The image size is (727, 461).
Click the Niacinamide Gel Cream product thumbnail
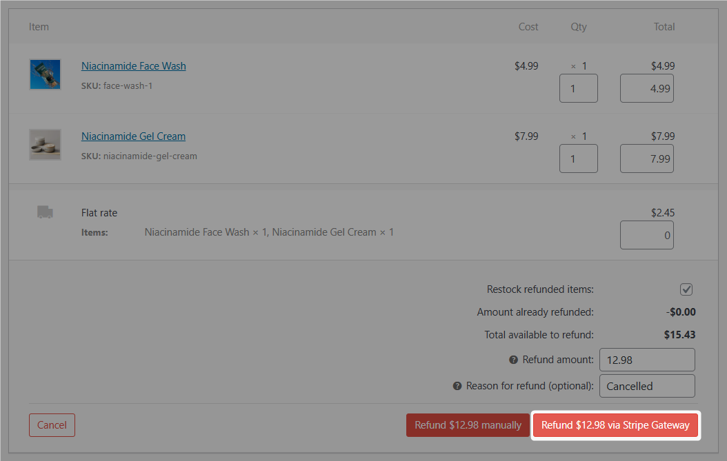tap(45, 145)
